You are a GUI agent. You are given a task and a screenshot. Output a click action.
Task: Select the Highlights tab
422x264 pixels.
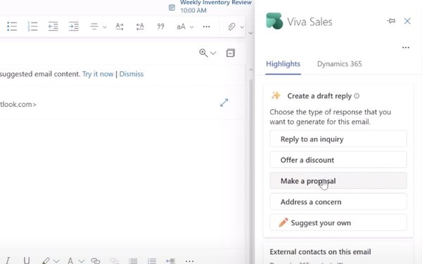283,64
